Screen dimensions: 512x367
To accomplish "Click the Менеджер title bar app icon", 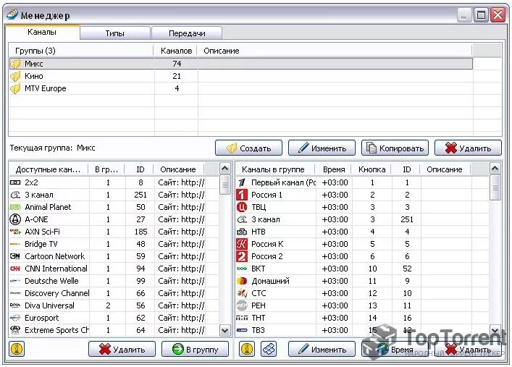I will [x=12, y=14].
